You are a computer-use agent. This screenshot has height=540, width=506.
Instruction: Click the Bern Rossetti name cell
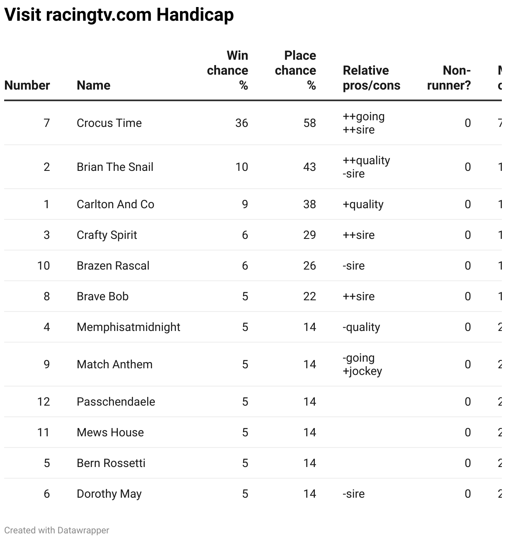click(111, 463)
